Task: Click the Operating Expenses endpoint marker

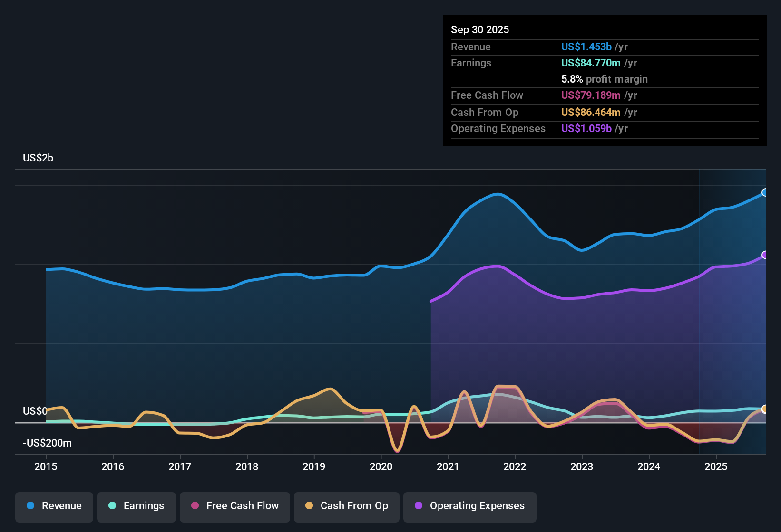Action: (765, 255)
